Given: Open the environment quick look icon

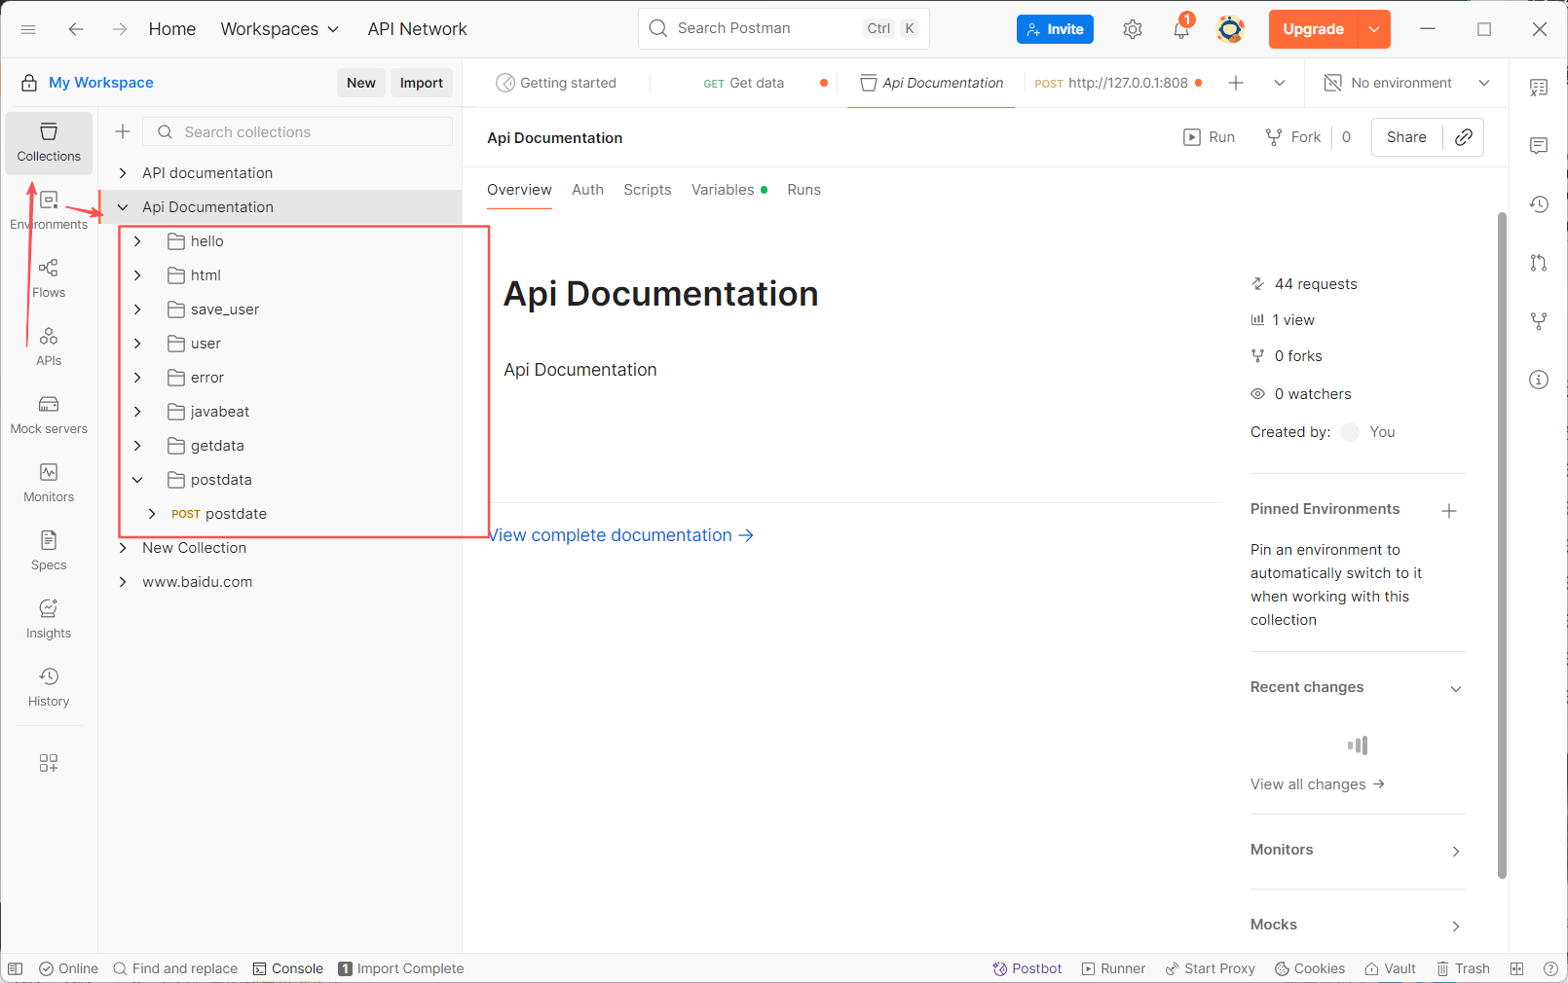Looking at the screenshot, I should coord(1539,88).
